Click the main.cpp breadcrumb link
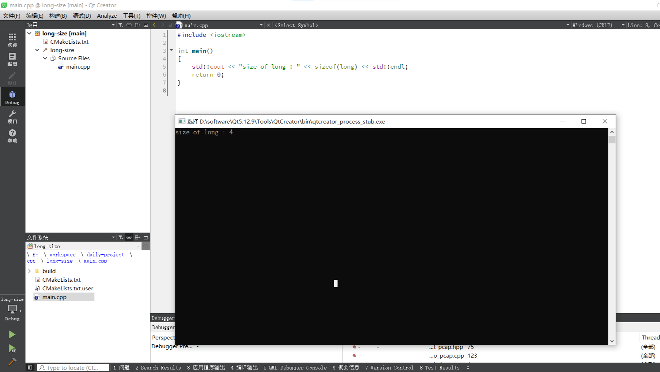Image resolution: width=660 pixels, height=372 pixels. tap(95, 261)
